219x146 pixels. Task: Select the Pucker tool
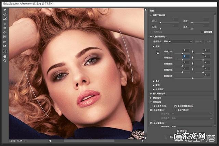pos(5,28)
